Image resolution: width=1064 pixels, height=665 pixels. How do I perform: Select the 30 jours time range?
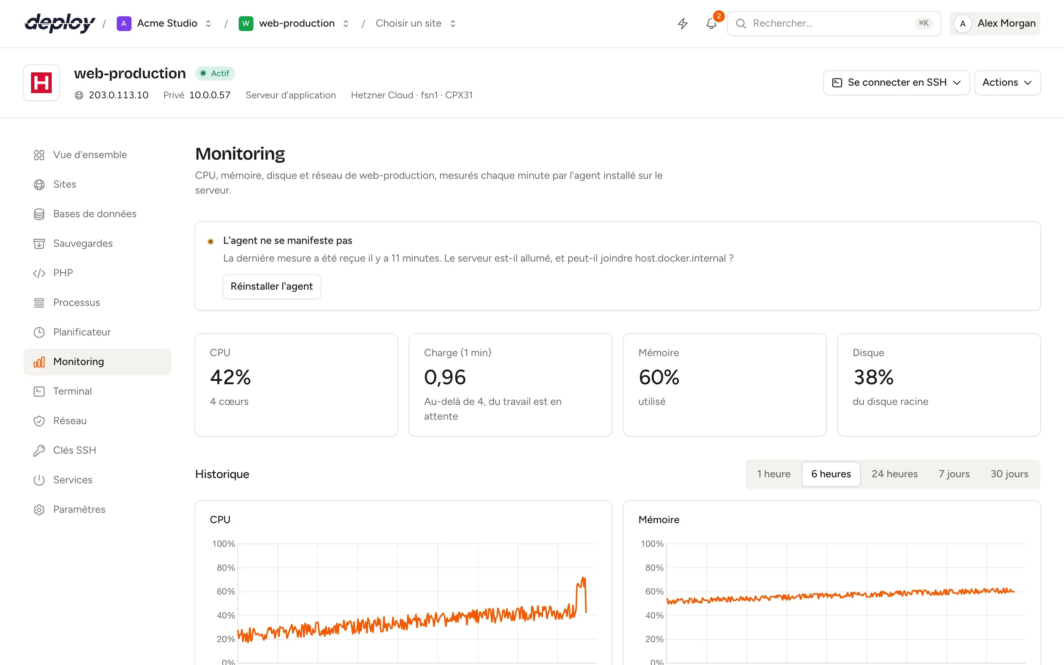pos(1009,474)
